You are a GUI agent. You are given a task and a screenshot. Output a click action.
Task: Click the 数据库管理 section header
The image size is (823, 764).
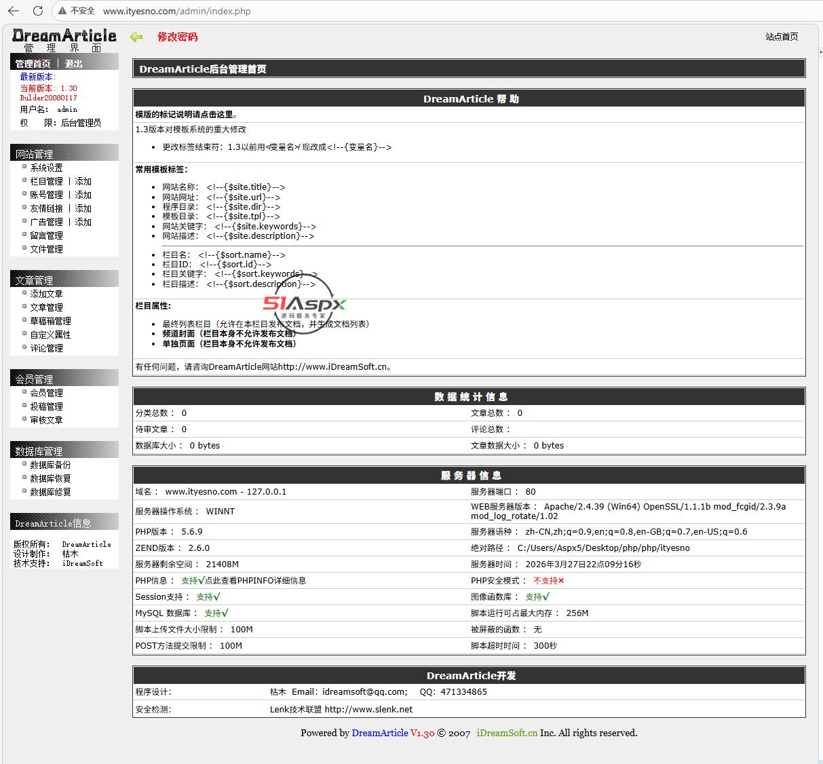point(64,451)
